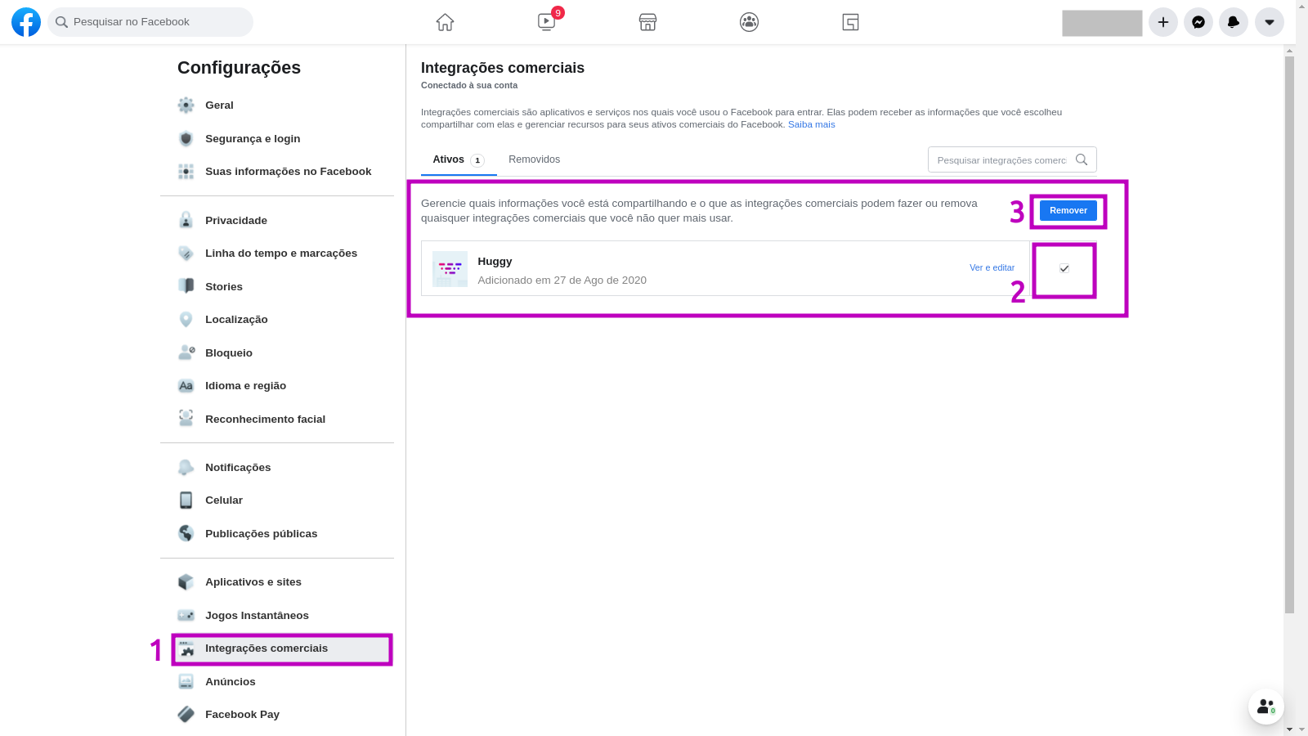Screen dimensions: 1308x736
Task: Click the Segurança e login shield icon
Action: (x=186, y=138)
